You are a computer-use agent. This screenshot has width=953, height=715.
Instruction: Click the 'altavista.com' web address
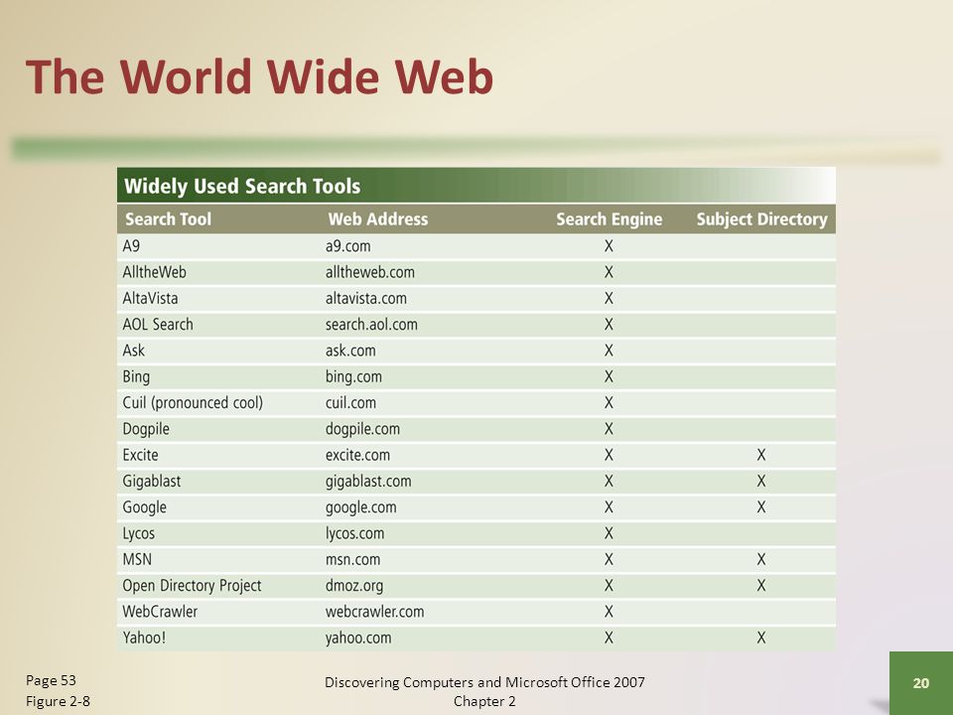pyautogui.click(x=366, y=298)
